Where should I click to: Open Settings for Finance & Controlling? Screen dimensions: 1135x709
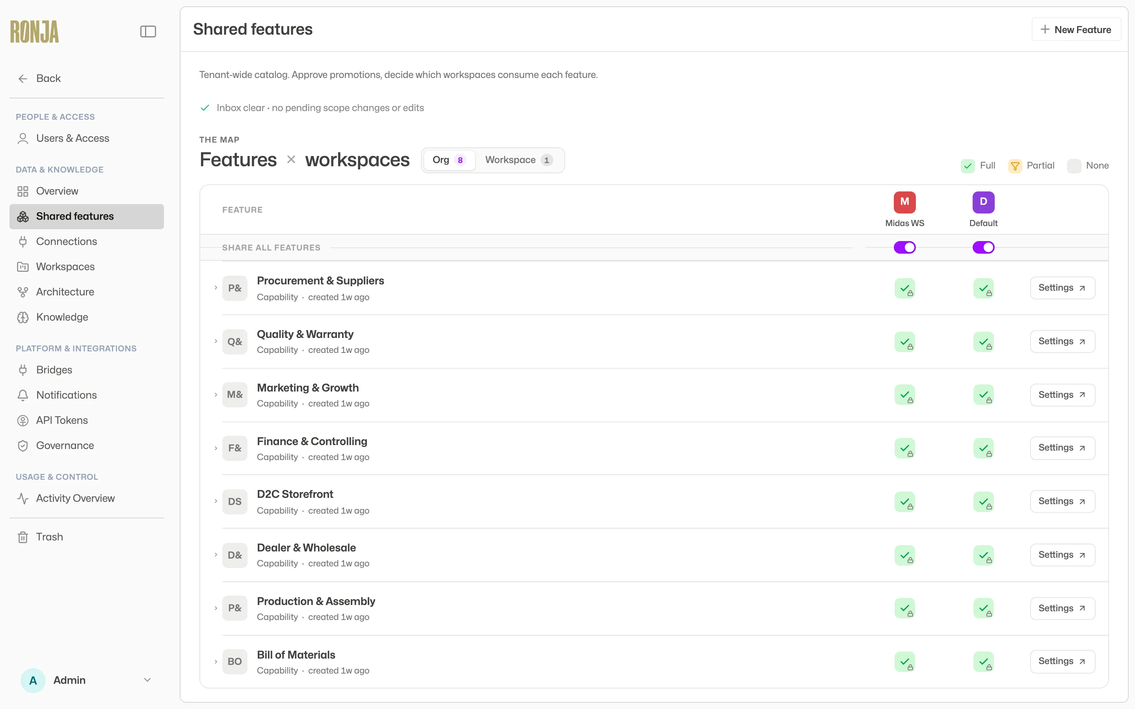(x=1062, y=448)
